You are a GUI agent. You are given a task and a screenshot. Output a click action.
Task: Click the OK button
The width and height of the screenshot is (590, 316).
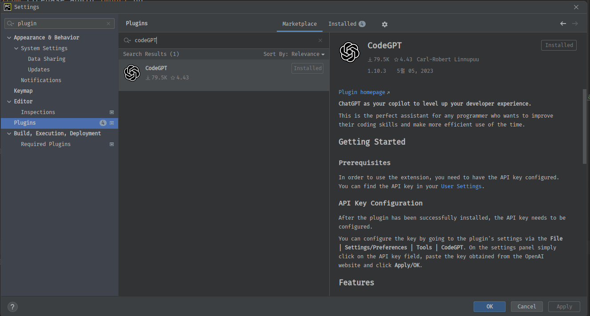click(x=490, y=306)
